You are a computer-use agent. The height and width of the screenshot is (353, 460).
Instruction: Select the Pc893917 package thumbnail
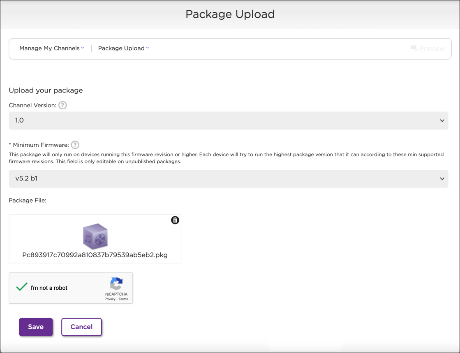pos(95,239)
